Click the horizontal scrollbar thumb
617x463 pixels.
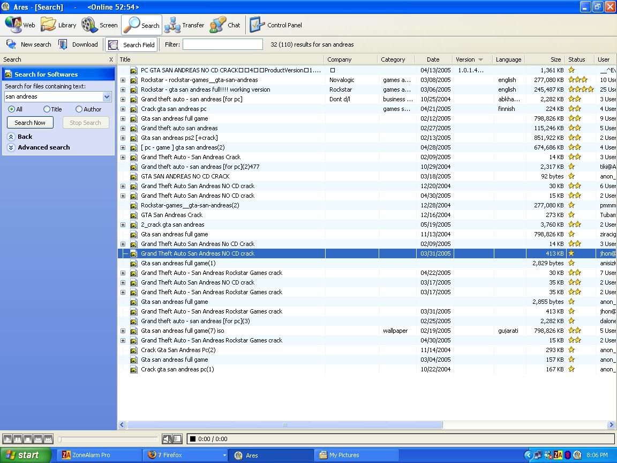[x=284, y=425]
